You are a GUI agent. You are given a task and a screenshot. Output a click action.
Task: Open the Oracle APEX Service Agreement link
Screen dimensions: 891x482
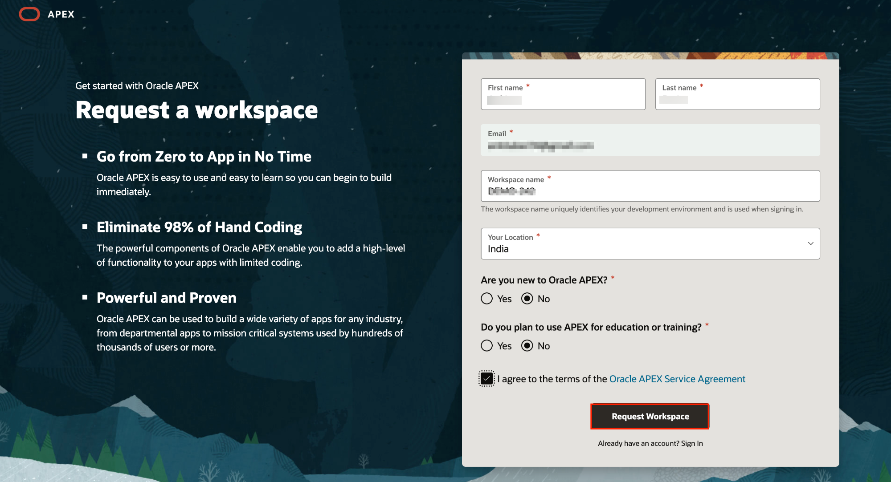pyautogui.click(x=677, y=379)
